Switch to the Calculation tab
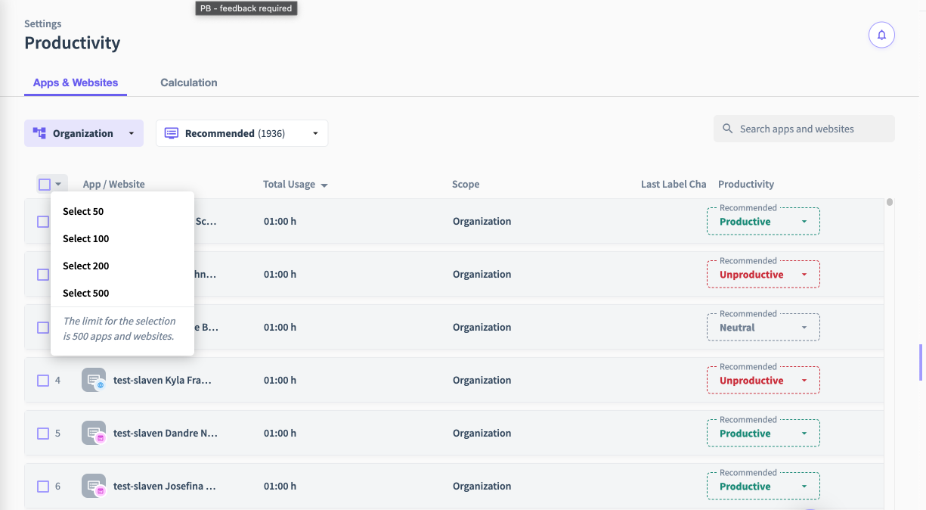This screenshot has width=926, height=510. (188, 82)
